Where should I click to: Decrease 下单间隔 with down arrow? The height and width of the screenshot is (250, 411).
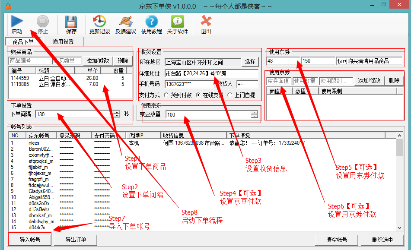coord(117,116)
